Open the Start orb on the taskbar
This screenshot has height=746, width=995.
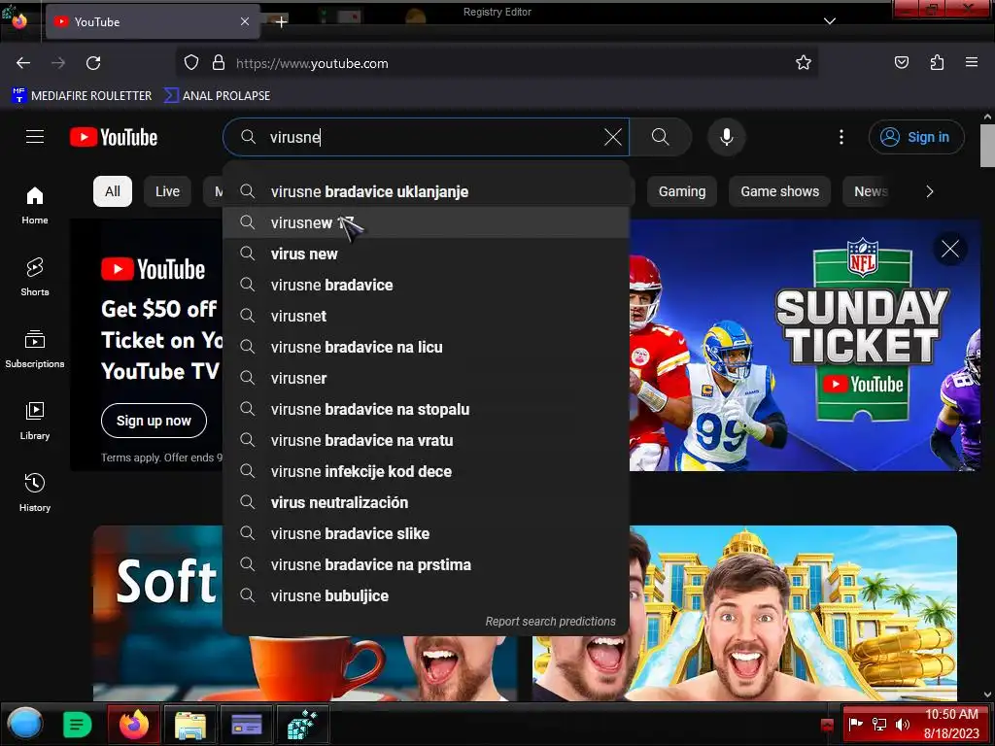(24, 724)
